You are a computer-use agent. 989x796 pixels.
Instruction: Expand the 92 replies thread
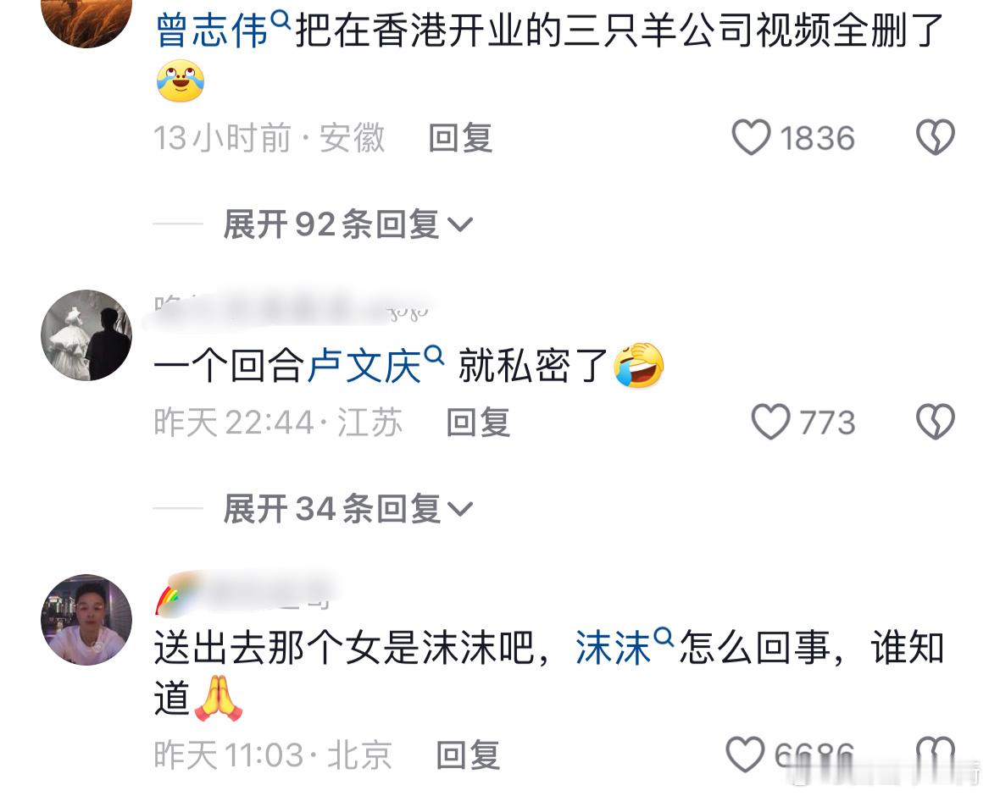(347, 224)
